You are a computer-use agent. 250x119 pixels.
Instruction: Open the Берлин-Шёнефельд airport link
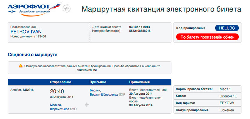pyautogui.click(x=104, y=94)
